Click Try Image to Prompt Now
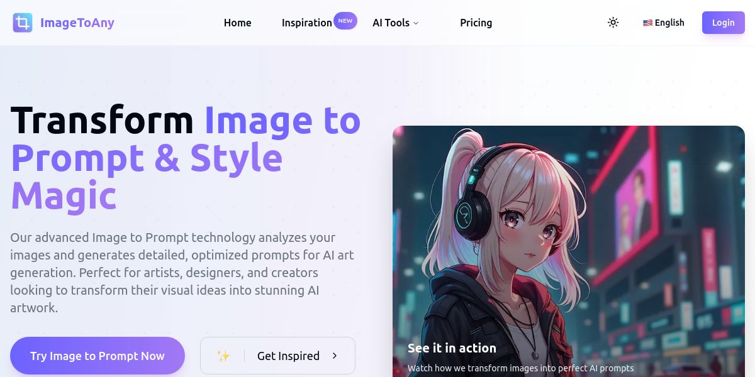This screenshot has height=377, width=755. click(98, 356)
